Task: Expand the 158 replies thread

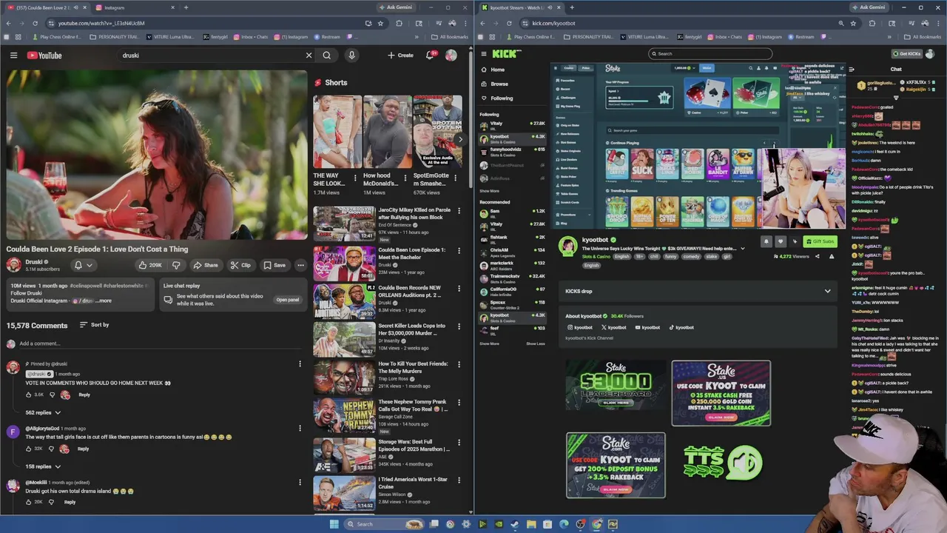Action: [x=43, y=466]
